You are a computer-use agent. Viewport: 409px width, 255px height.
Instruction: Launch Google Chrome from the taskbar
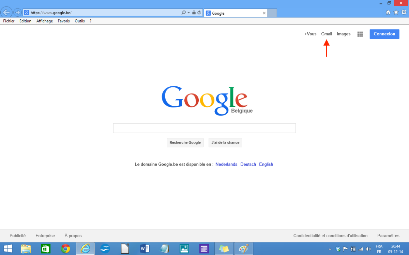65,249
